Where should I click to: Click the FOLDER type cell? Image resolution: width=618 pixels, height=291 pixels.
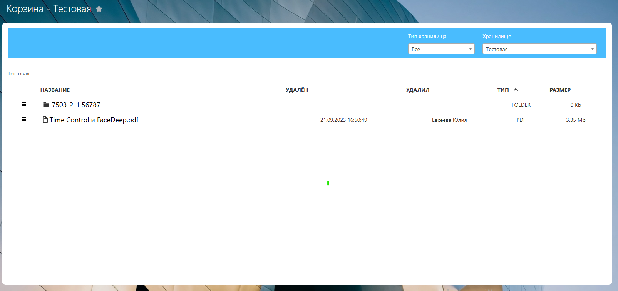pyautogui.click(x=521, y=105)
